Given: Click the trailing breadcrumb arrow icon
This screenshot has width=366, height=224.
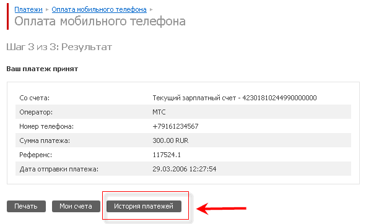Looking at the screenshot, I should (151, 9).
